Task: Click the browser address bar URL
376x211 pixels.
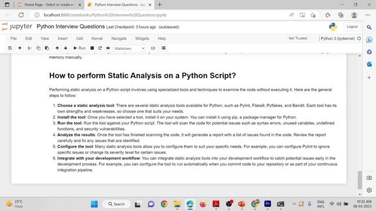Action: click(x=105, y=15)
